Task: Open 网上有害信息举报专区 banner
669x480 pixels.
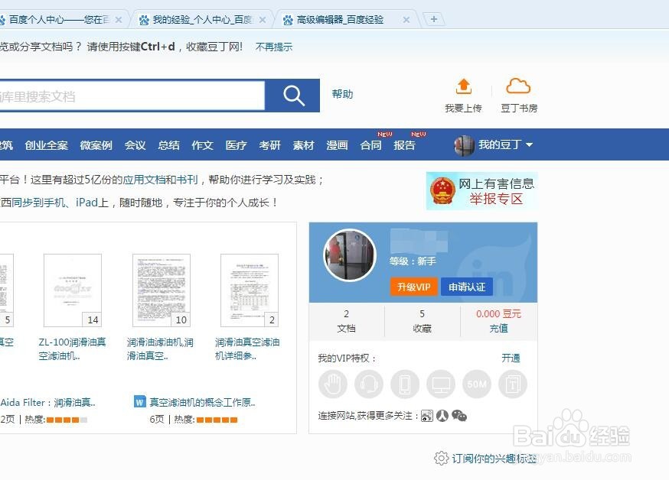Action: pos(481,191)
